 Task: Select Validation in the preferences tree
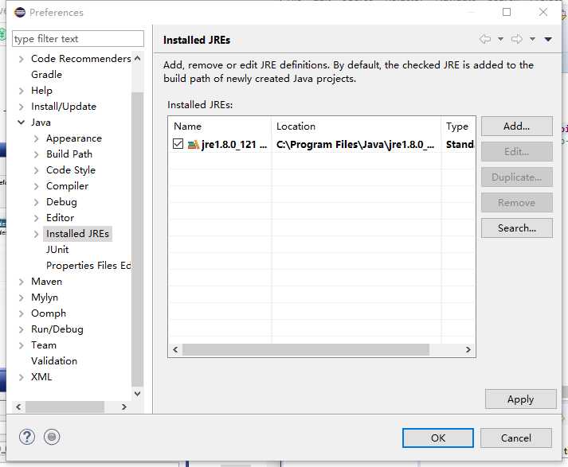pos(54,361)
